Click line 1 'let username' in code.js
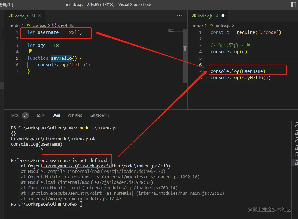Screen dimensions: 298x219 pyautogui.click(x=54, y=32)
